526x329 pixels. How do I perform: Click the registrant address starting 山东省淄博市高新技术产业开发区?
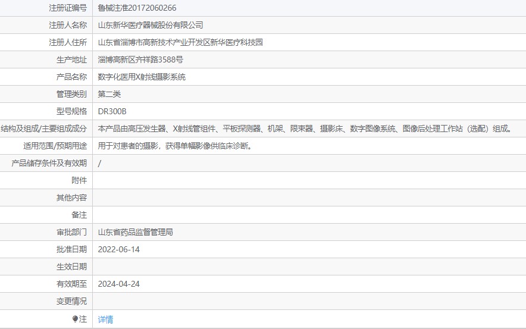tap(180, 42)
